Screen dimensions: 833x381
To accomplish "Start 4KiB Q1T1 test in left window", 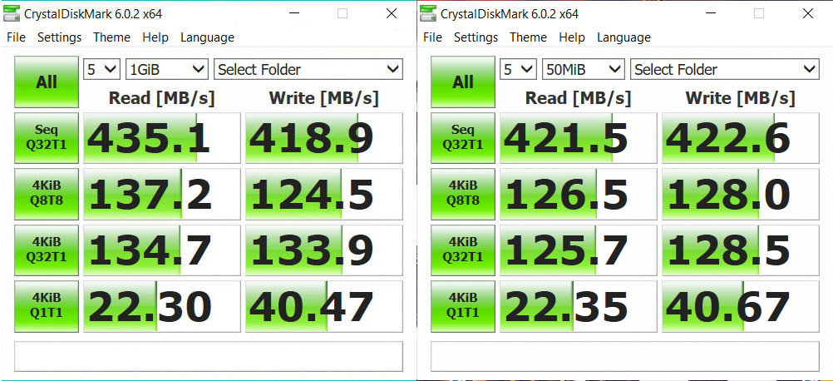I will tap(47, 305).
